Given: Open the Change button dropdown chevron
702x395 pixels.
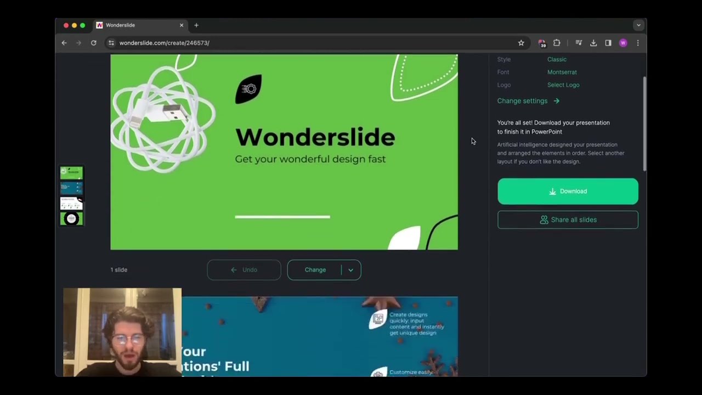Looking at the screenshot, I should tap(350, 269).
